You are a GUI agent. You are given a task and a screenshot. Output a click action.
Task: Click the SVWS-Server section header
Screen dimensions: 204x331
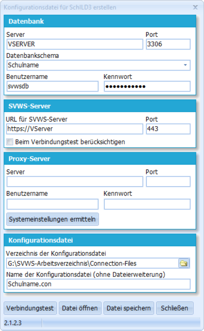tap(100, 106)
